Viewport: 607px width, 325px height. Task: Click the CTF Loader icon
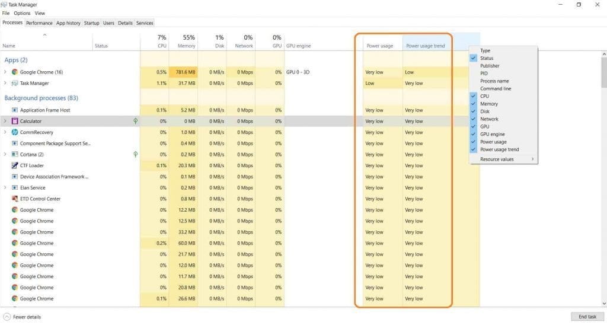15,165
